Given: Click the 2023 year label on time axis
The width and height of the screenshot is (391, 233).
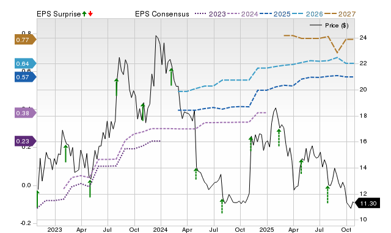Looking at the screenshot, I should point(54,229).
